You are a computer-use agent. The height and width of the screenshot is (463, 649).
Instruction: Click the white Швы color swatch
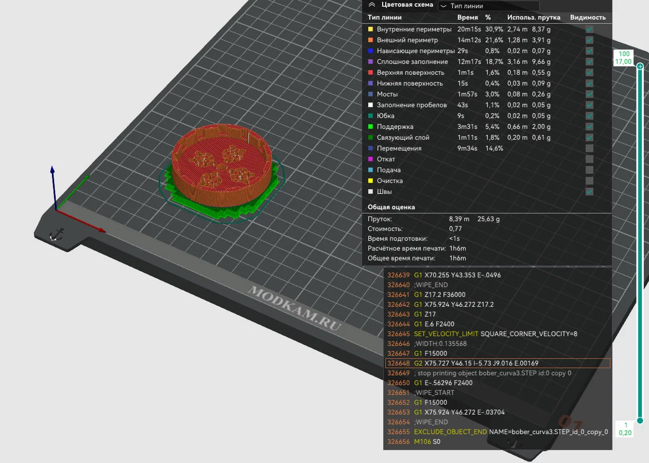pyautogui.click(x=370, y=192)
